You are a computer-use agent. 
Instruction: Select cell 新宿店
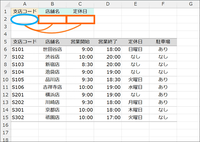[53, 65]
